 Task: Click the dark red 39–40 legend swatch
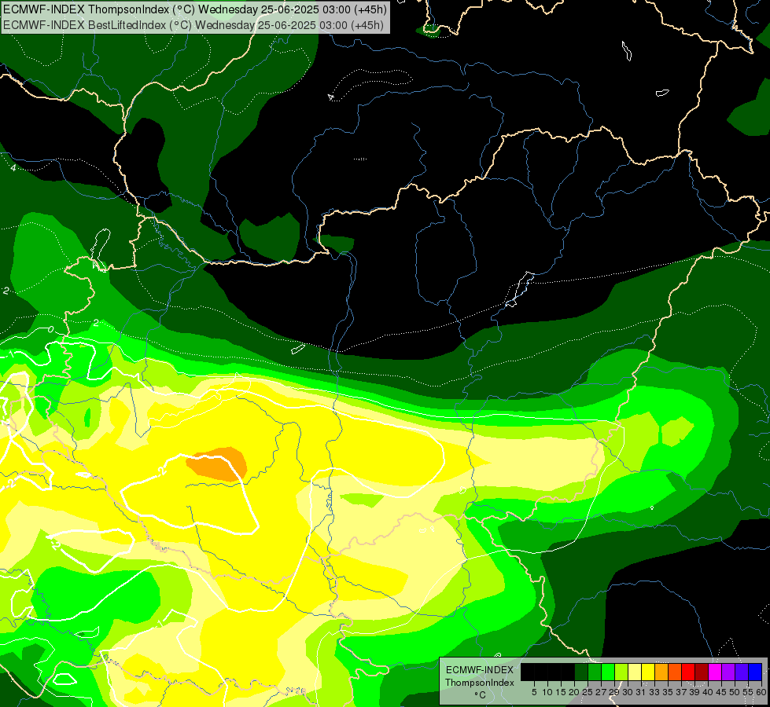click(x=702, y=672)
